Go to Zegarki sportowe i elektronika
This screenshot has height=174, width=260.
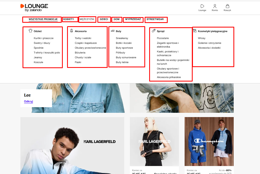pos(168,45)
